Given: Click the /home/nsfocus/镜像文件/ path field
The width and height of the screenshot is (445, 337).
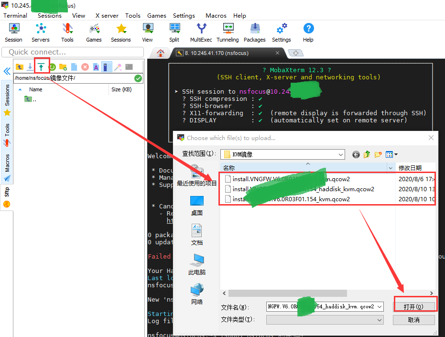Looking at the screenshot, I should coord(74,78).
